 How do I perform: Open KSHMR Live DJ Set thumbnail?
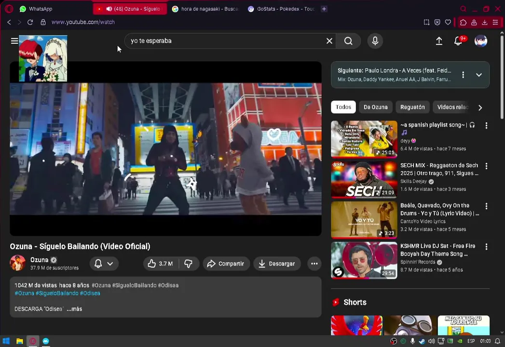364,260
